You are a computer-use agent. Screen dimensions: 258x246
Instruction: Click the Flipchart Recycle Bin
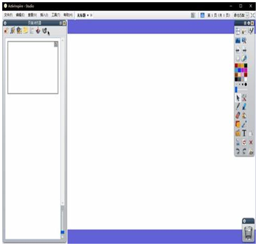[249, 233]
